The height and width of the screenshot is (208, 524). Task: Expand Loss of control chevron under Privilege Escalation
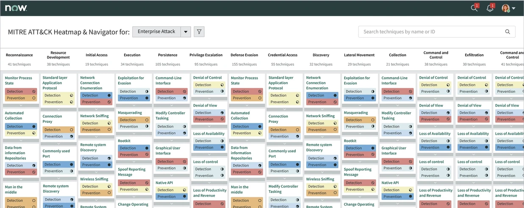click(x=209, y=182)
